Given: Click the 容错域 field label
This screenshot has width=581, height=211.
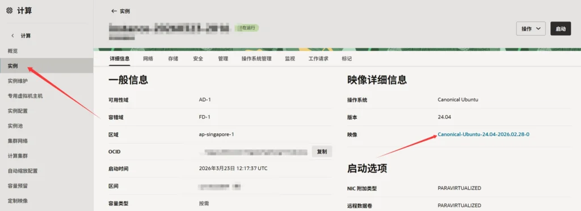Looking at the screenshot, I should [x=116, y=117].
